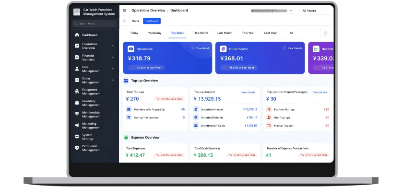402x187 pixels.
Task: Click the User Top-ups person icon
Action: [x=269, y=117]
